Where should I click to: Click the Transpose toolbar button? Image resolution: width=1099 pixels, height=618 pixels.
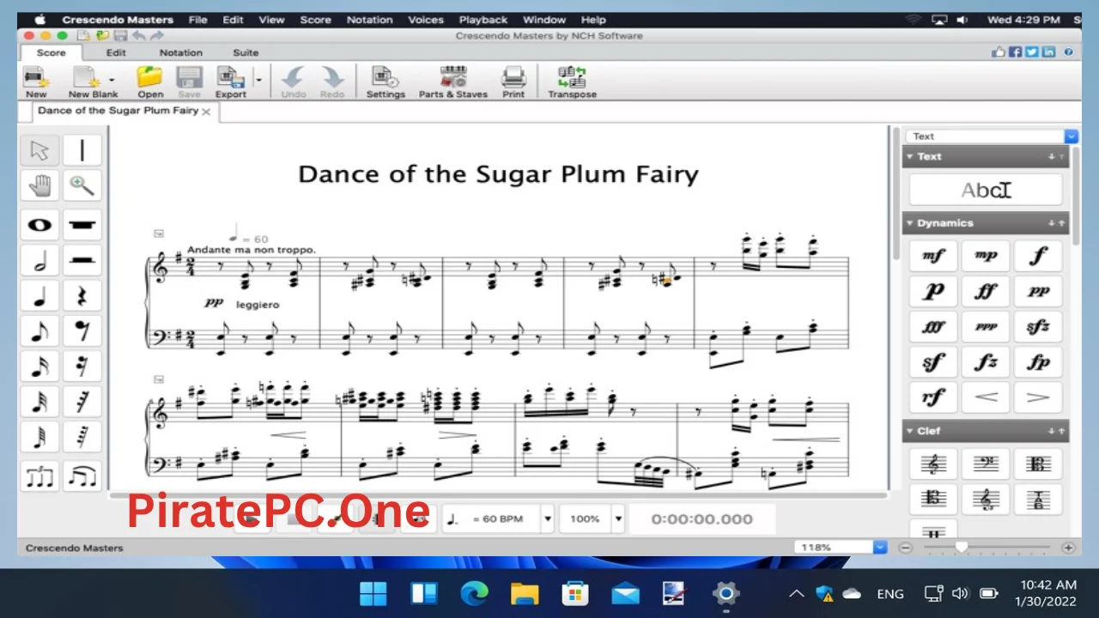[572, 82]
